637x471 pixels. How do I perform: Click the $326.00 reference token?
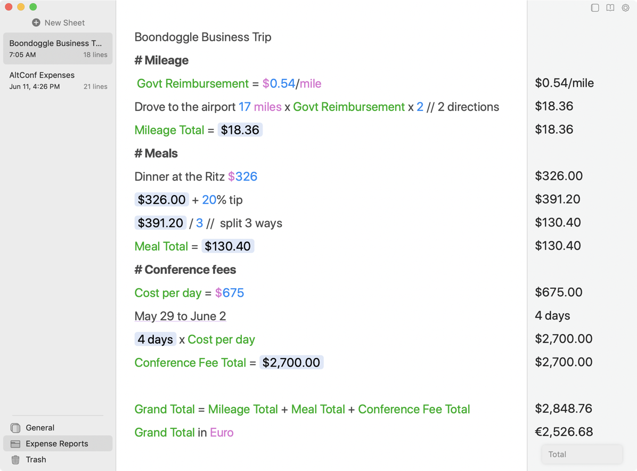click(161, 200)
